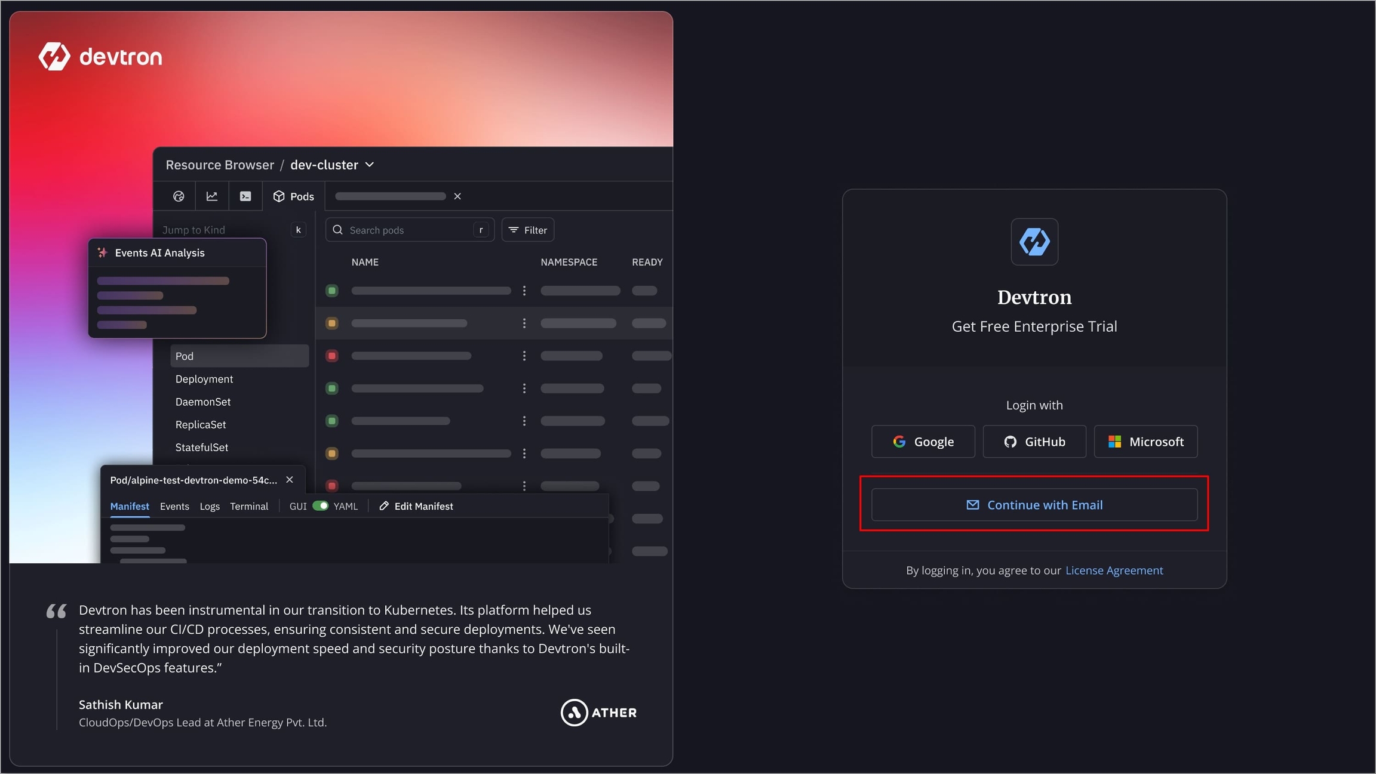Switch to the Pods tab
The image size is (1376, 774).
[x=294, y=196]
